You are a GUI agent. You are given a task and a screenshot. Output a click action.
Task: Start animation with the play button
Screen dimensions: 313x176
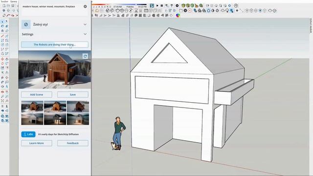coord(157,5)
